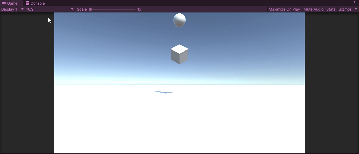Toggle Gizmos in Game view
The height and width of the screenshot is (154, 359).
point(345,9)
